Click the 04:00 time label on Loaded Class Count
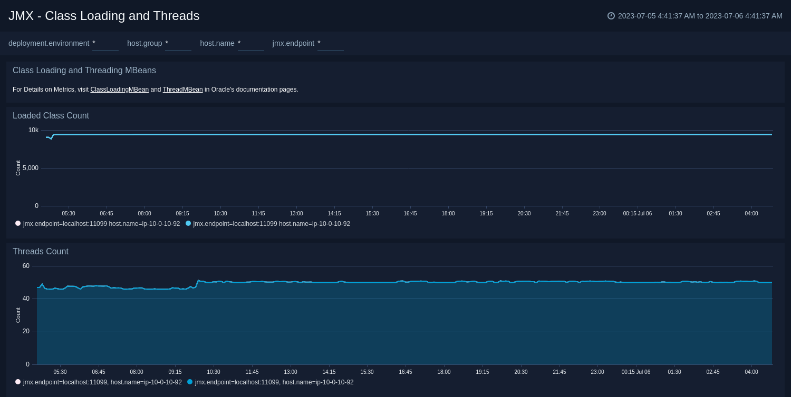 pyautogui.click(x=751, y=213)
